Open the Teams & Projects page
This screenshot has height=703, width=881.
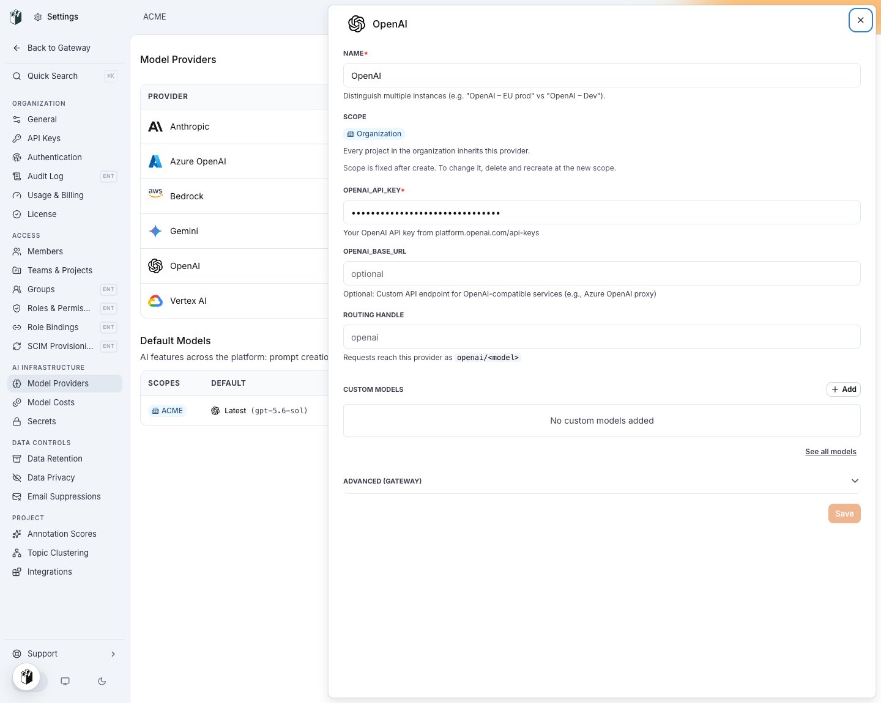click(65, 270)
